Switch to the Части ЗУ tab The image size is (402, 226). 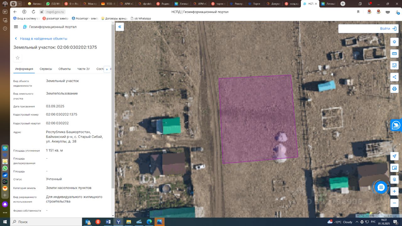[x=84, y=69]
